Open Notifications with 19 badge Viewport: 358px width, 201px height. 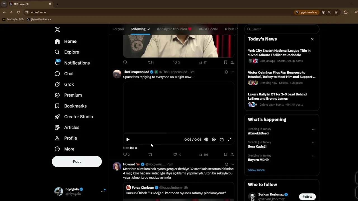(72, 63)
